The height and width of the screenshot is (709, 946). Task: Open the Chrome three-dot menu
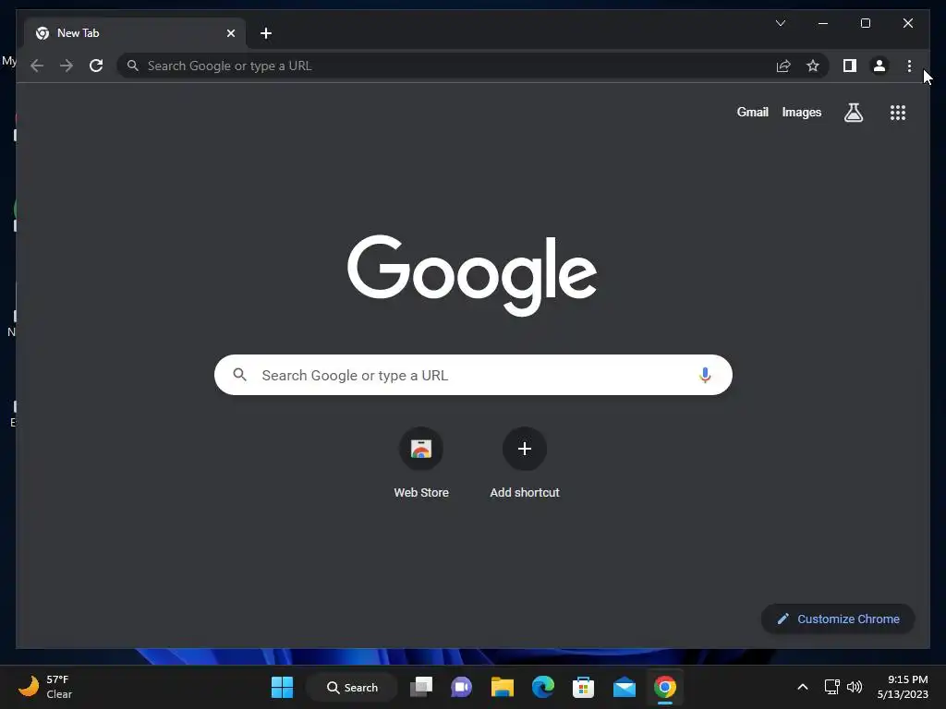click(909, 66)
